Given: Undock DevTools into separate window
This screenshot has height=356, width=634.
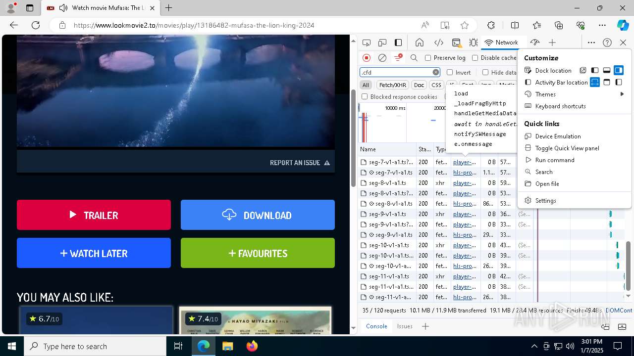Looking at the screenshot, I should 583,70.
